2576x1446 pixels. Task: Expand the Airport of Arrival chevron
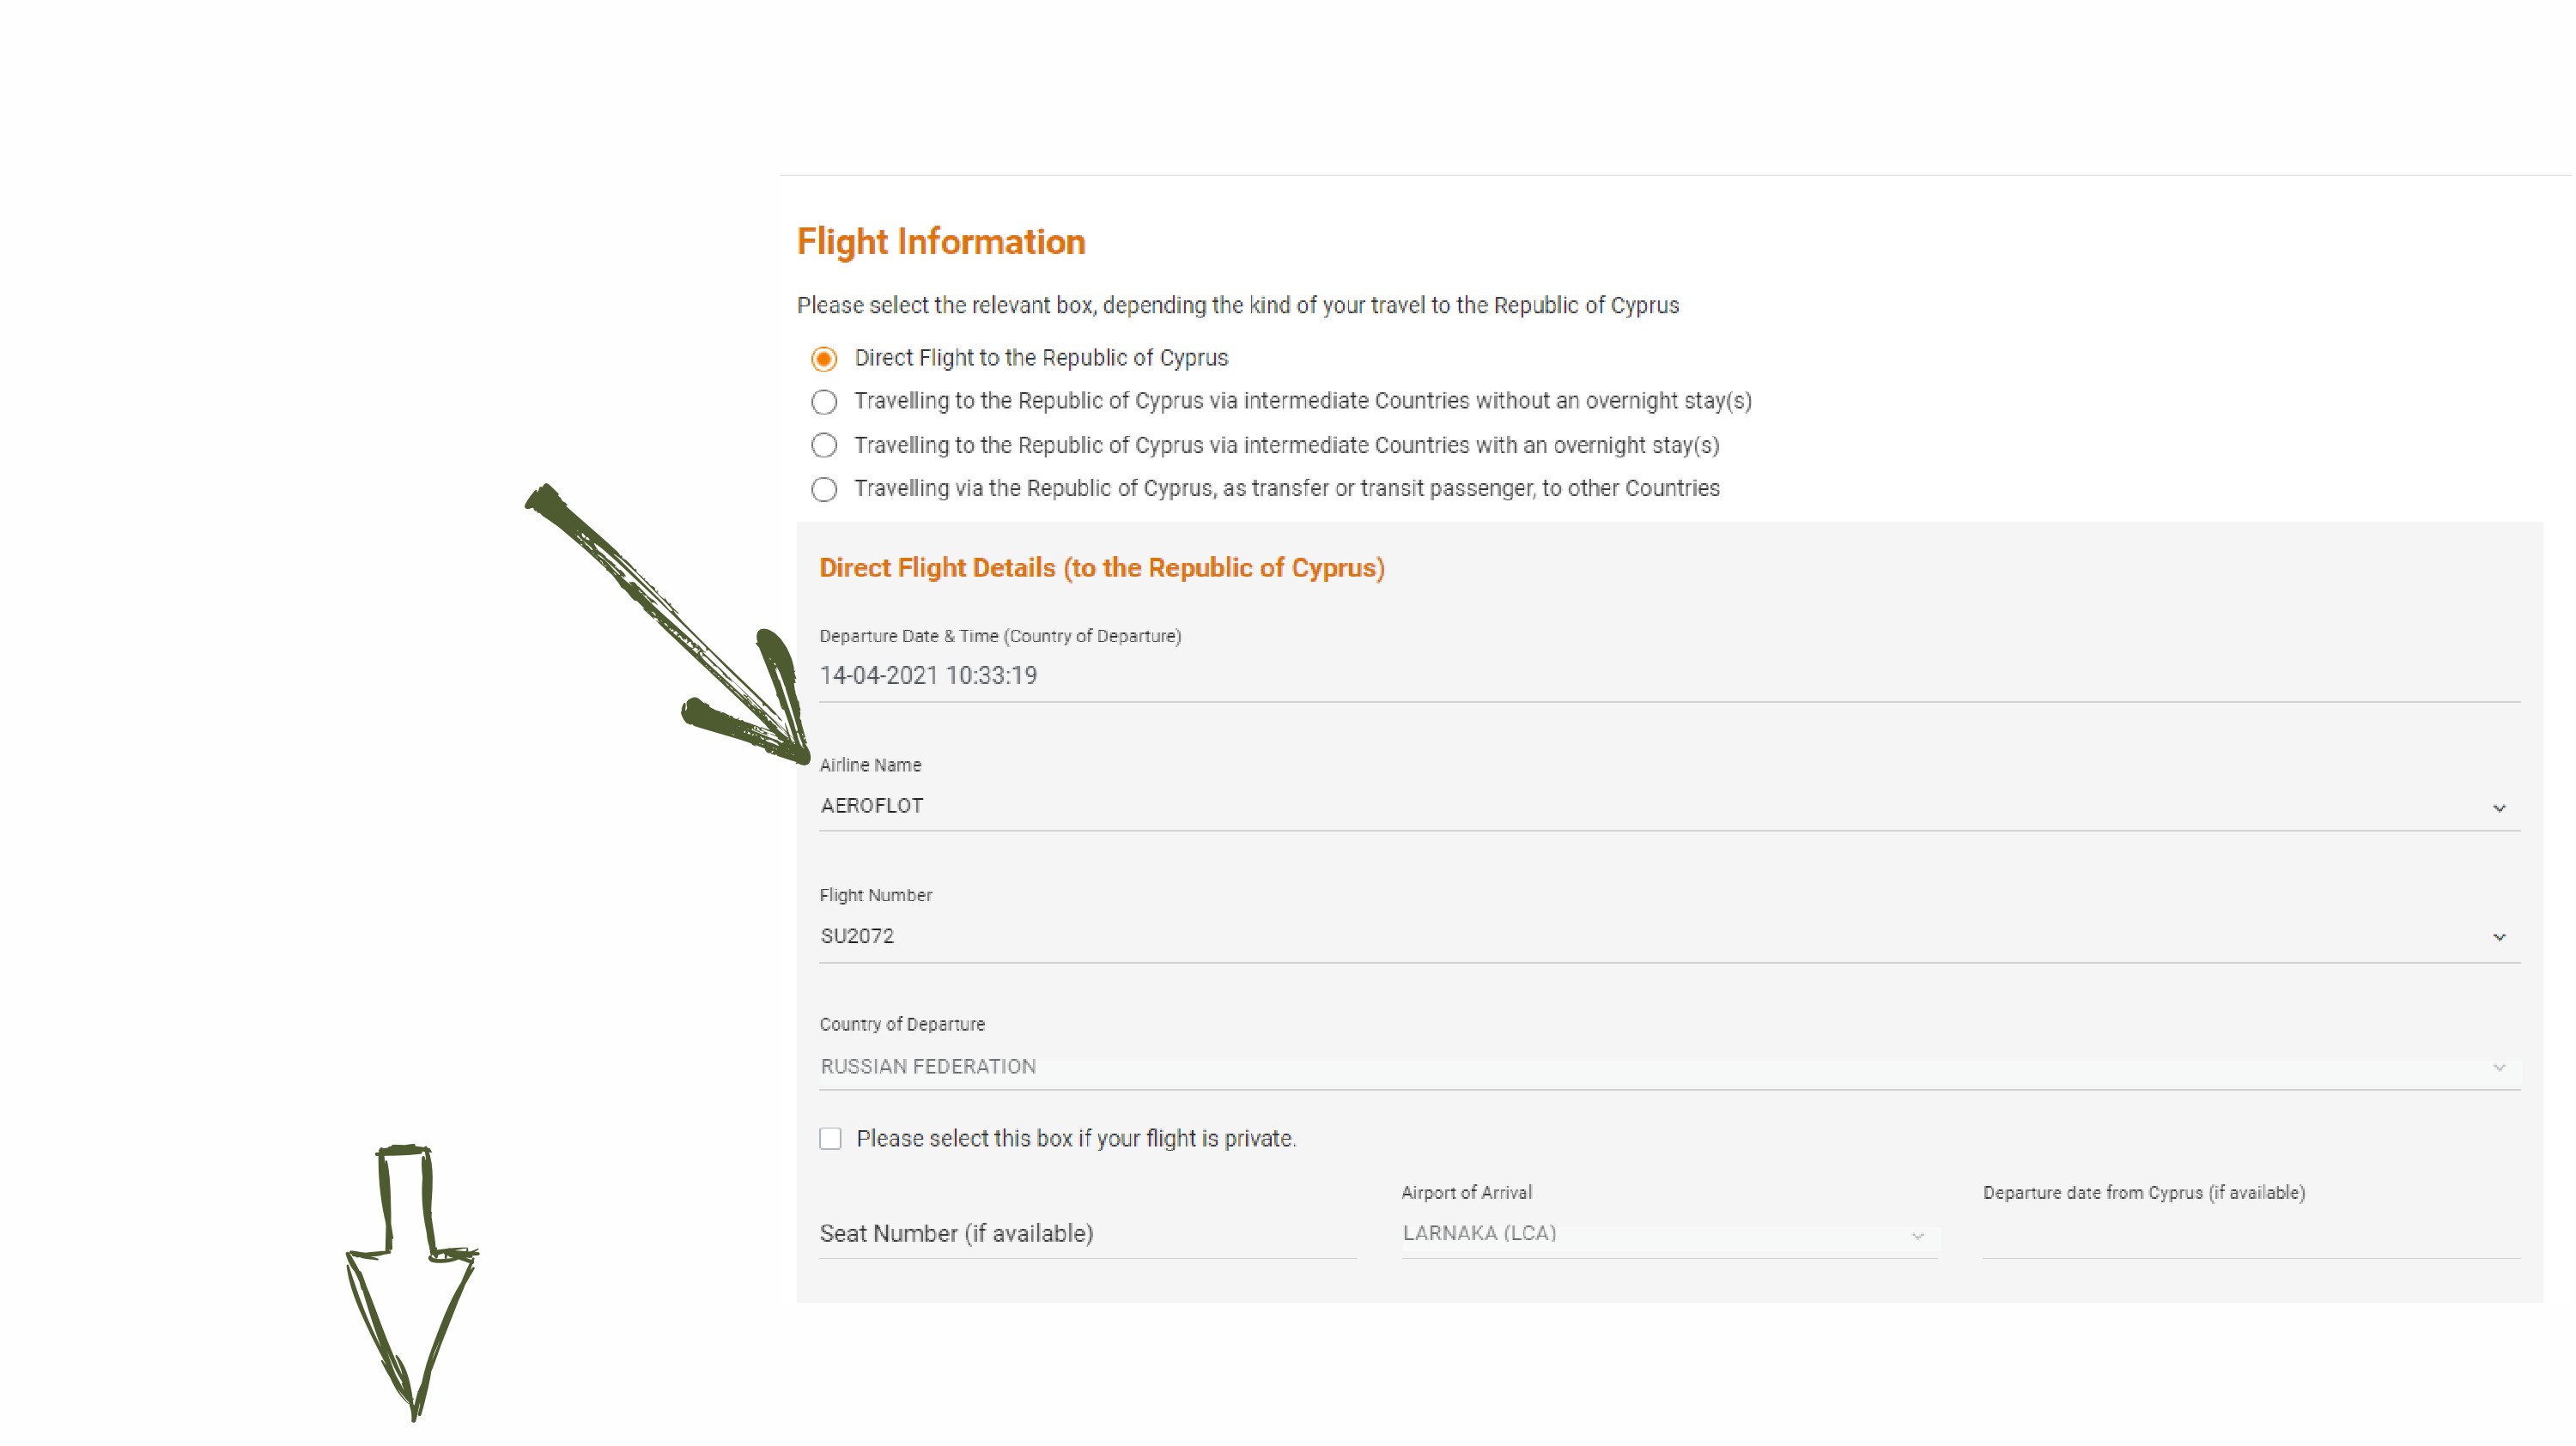click(1917, 1236)
